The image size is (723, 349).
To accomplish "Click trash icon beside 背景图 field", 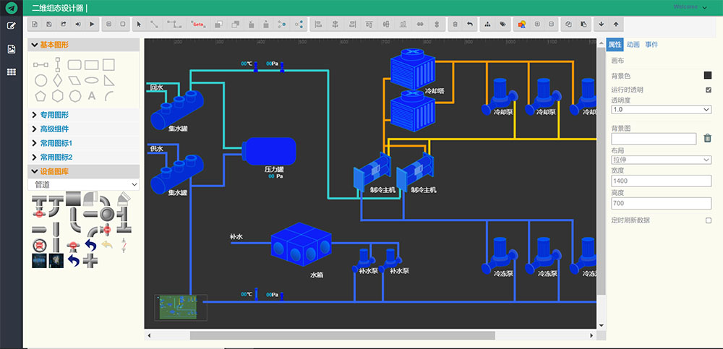I will pos(707,138).
